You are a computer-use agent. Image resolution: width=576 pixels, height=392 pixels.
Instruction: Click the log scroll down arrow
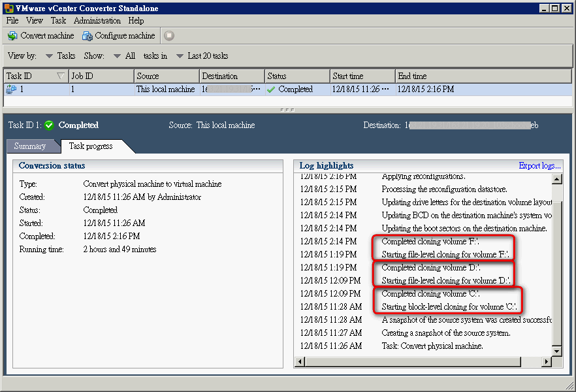[557, 351]
